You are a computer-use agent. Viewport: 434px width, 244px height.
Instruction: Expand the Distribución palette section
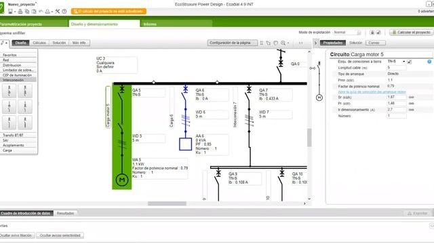coord(18,65)
